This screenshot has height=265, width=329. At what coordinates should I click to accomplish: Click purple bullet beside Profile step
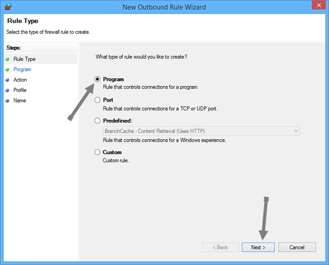[8, 90]
